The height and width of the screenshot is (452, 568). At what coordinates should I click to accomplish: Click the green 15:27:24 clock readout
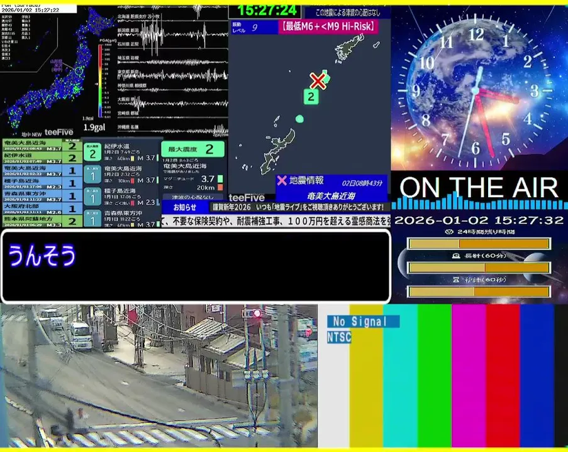pyautogui.click(x=267, y=10)
